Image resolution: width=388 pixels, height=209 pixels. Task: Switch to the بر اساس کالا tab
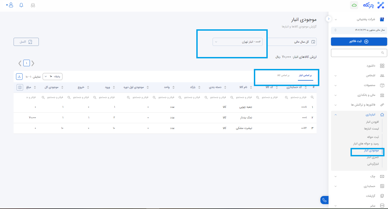[283, 75]
